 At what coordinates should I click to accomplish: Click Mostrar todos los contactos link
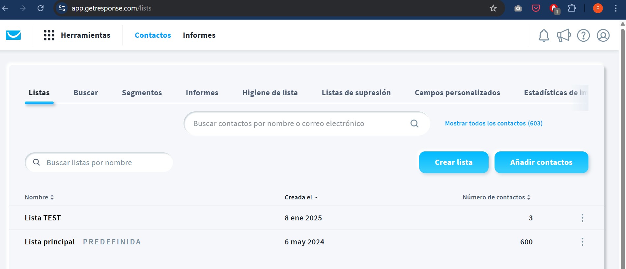[x=494, y=123]
